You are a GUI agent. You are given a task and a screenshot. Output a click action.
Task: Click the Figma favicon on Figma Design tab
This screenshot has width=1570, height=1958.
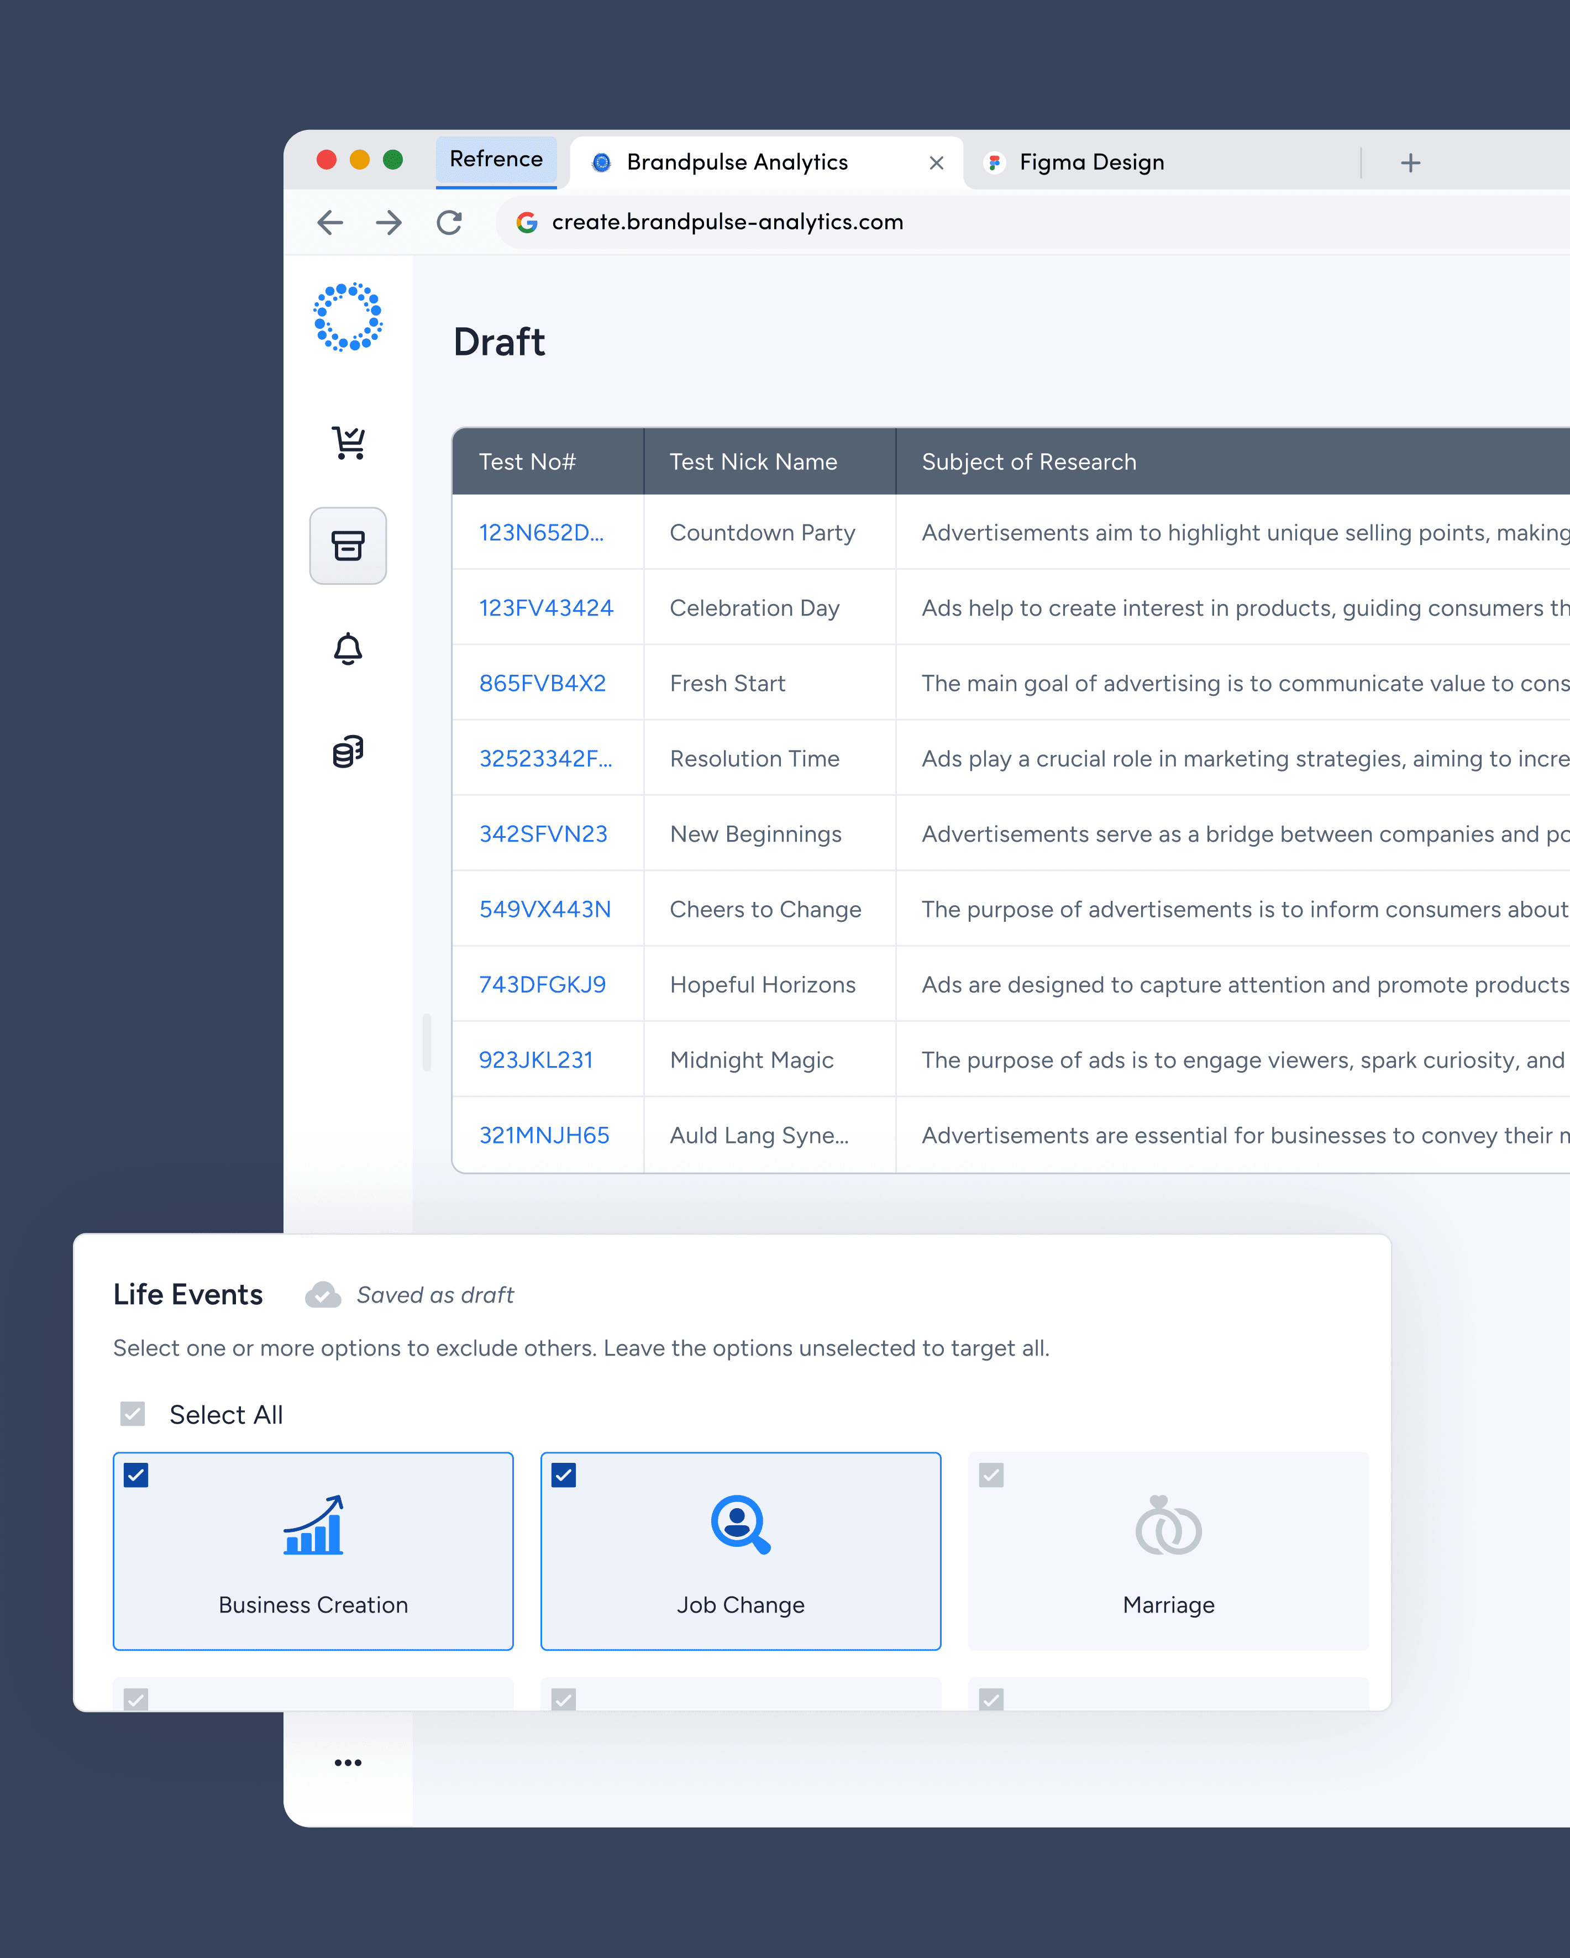click(994, 162)
